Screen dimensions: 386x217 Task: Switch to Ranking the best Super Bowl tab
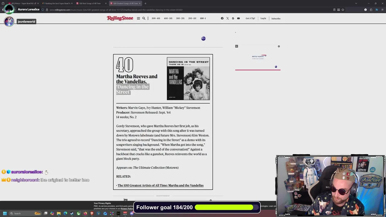[x=57, y=3]
